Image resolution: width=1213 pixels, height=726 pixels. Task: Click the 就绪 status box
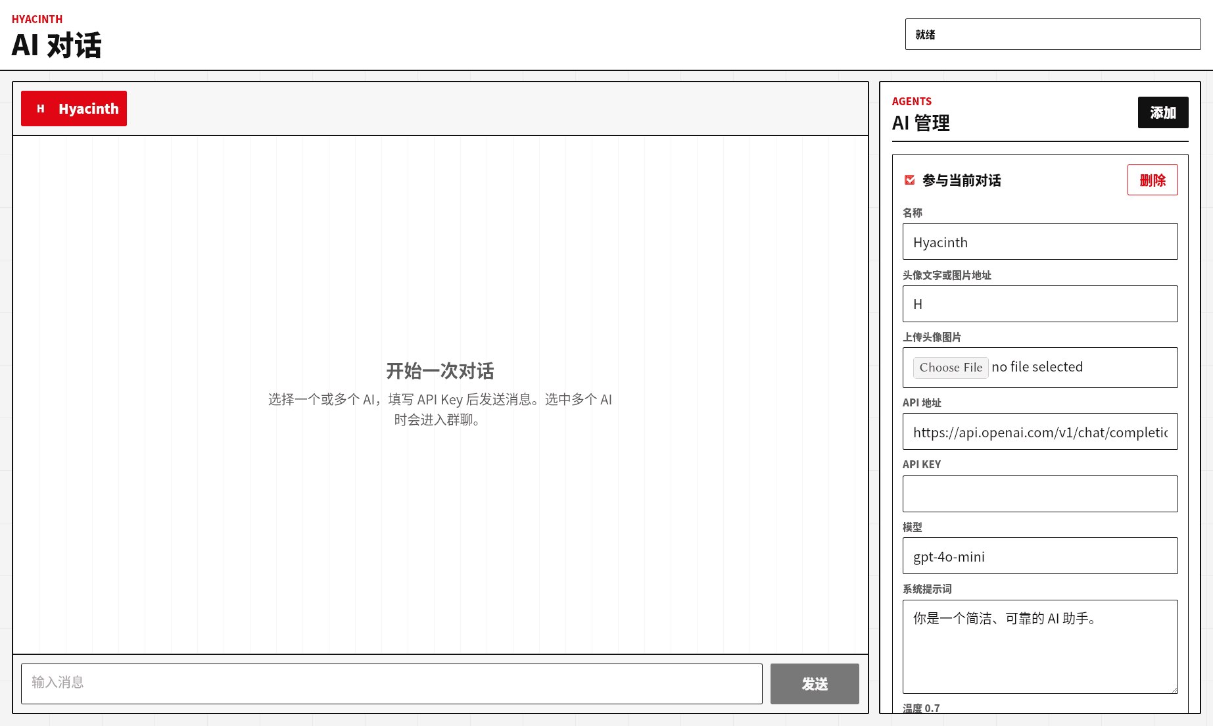1052,34
